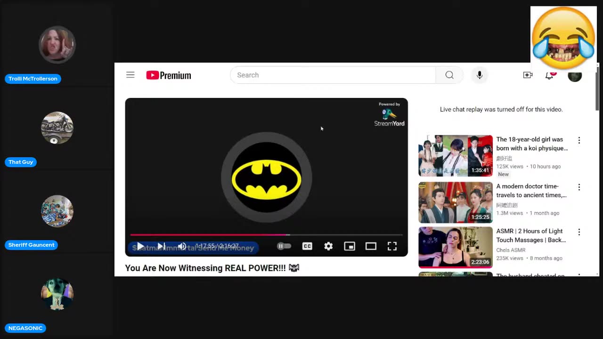Open the Create video icon
Viewport: 603px width, 339px height.
528,75
